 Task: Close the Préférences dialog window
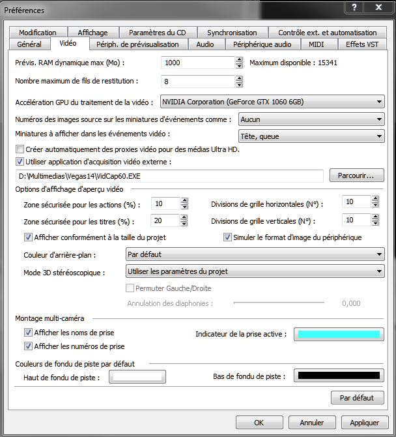pyautogui.click(x=378, y=7)
